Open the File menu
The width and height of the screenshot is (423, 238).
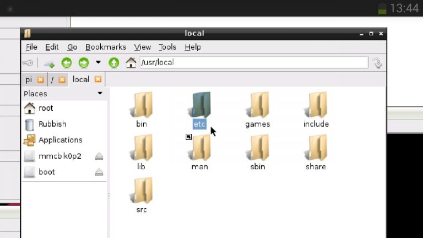[31, 47]
